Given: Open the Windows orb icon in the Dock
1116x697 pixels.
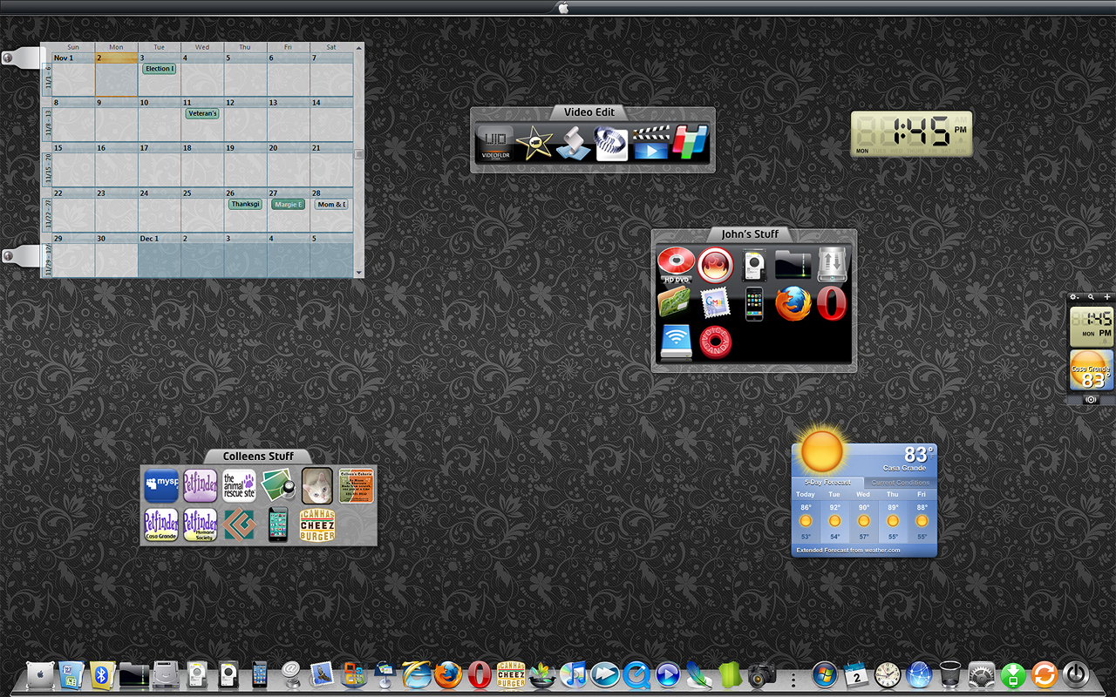Looking at the screenshot, I should 824,675.
